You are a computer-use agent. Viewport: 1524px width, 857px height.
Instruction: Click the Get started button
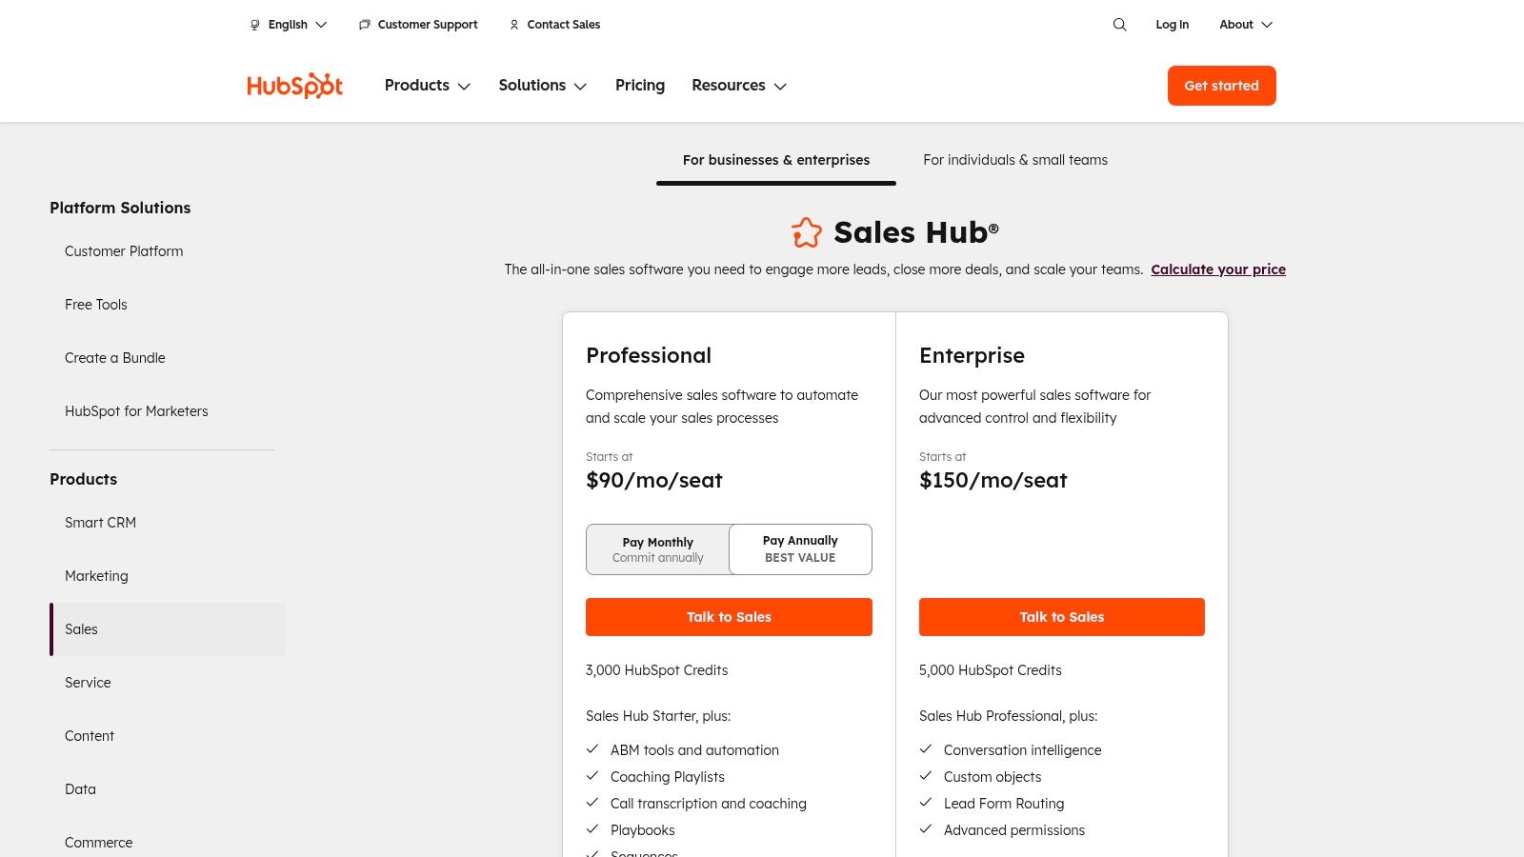[x=1221, y=86]
